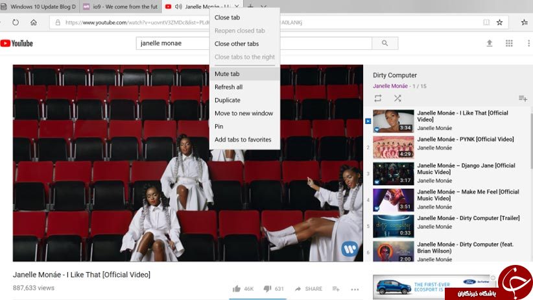Open 'Janelle Monáe – Django Jane' title text
Screen dimensions: 533x300
[x=466, y=169]
